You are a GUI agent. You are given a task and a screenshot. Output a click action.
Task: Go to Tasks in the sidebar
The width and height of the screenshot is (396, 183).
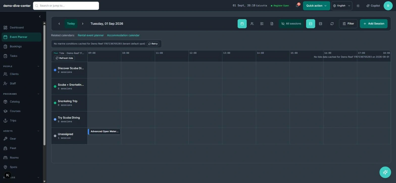tap(21, 56)
